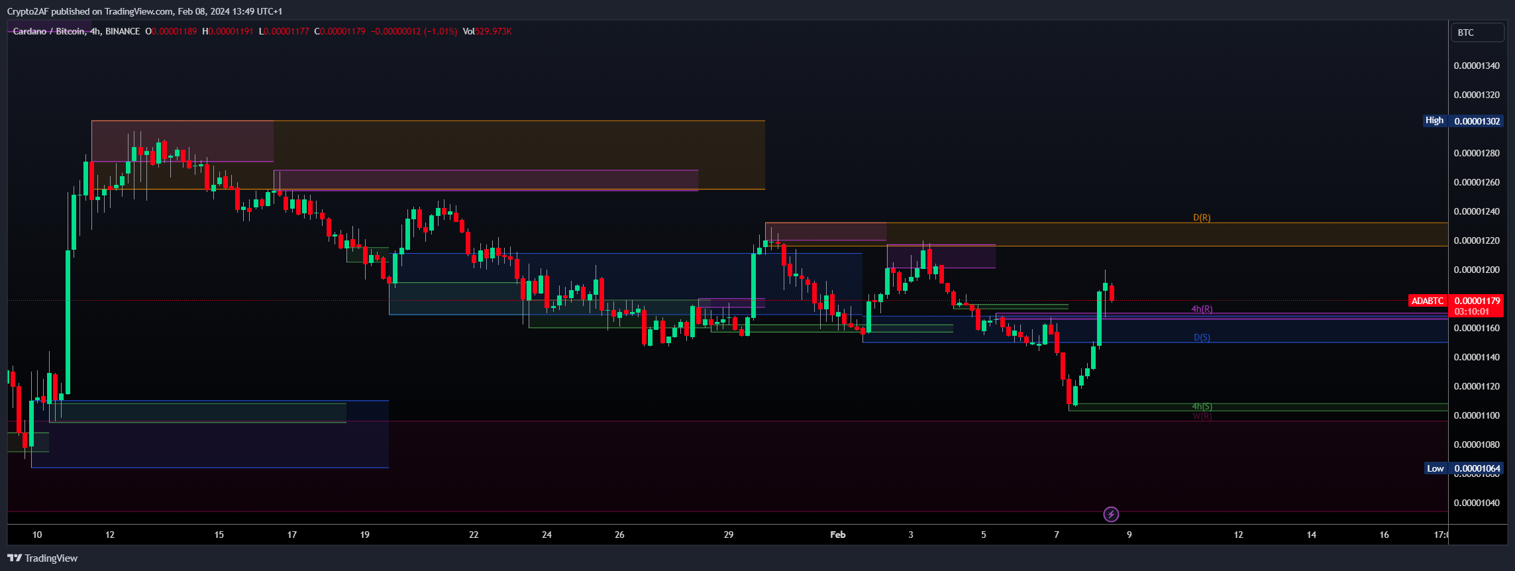
Task: Click date label 9 on time axis
Action: [1129, 535]
